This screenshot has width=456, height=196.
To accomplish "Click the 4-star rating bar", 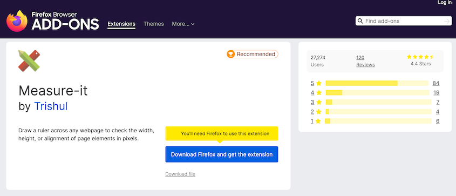I will click(377, 93).
